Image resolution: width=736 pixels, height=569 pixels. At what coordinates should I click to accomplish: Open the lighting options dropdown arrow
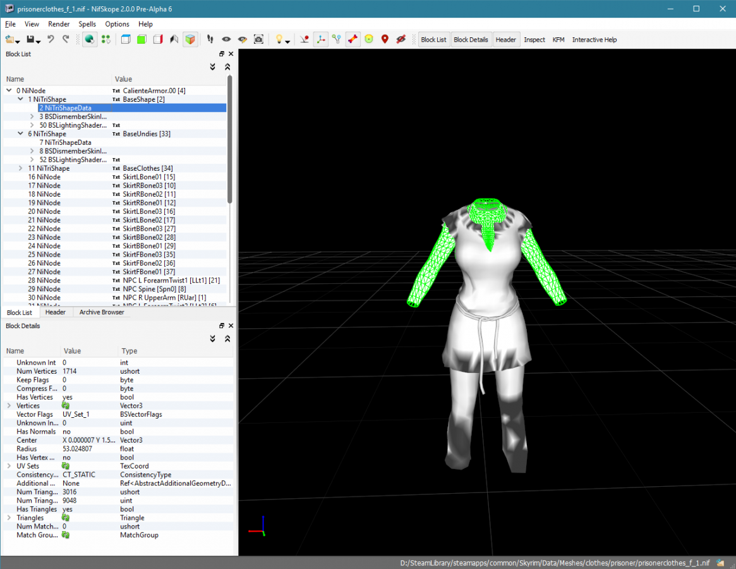[x=287, y=41]
